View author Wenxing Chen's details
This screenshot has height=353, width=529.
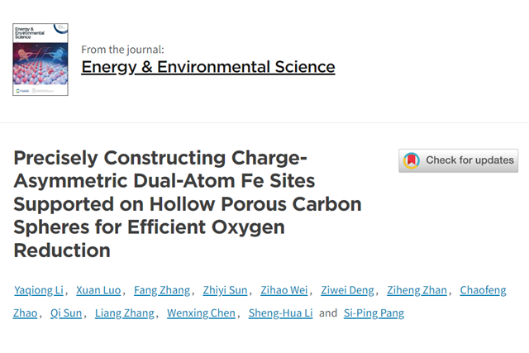pos(202,313)
